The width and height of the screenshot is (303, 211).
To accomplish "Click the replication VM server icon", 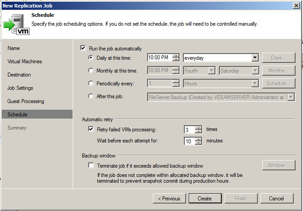I will pos(17,24).
